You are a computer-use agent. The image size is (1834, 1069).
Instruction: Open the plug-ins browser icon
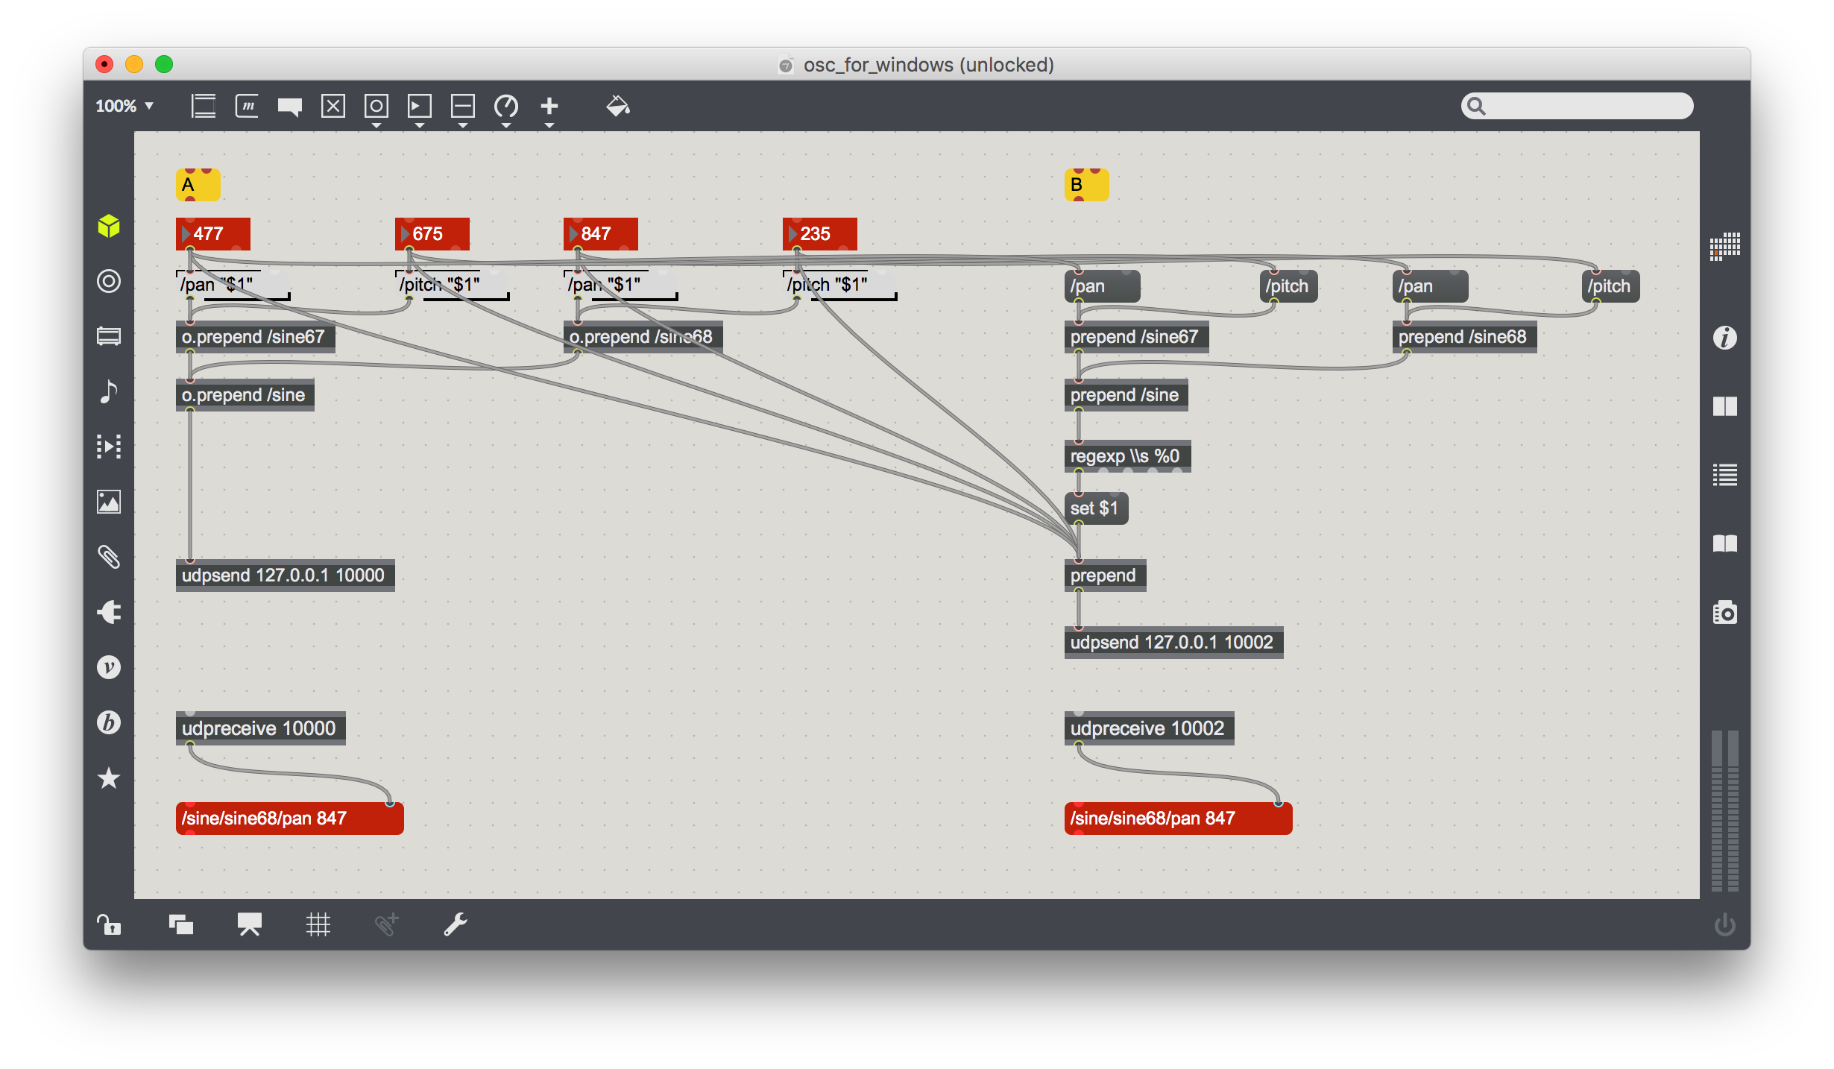click(x=109, y=612)
